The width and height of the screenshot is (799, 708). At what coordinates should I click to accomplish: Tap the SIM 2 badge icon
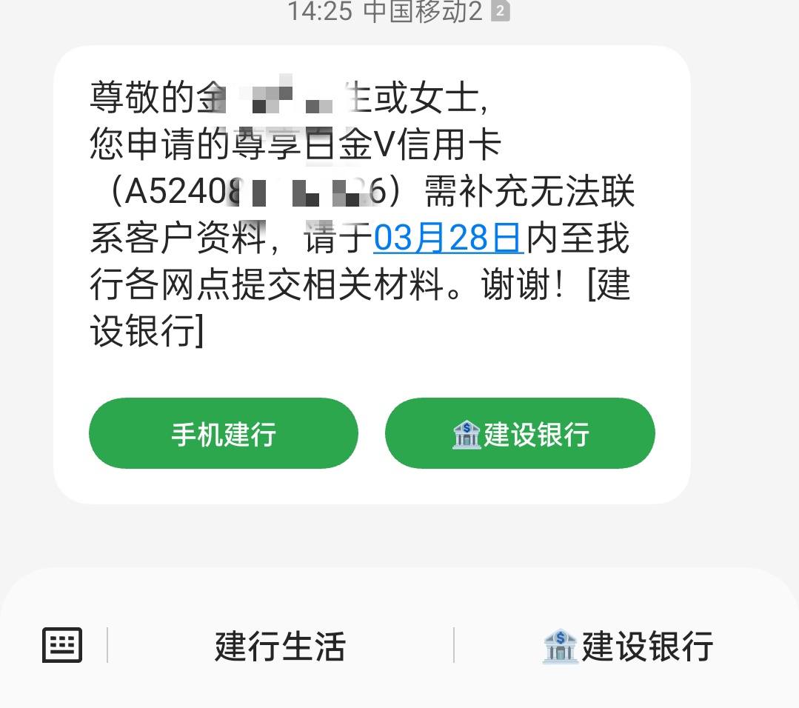point(501,11)
